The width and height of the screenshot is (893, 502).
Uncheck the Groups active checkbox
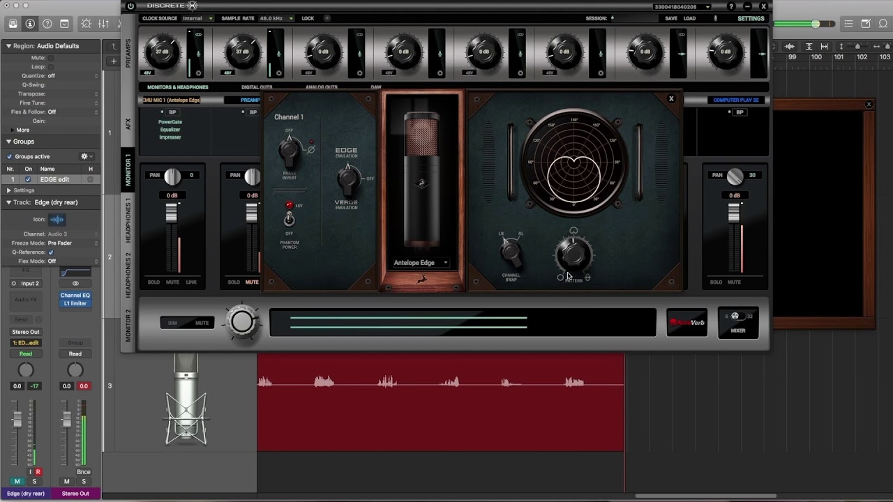coord(10,156)
